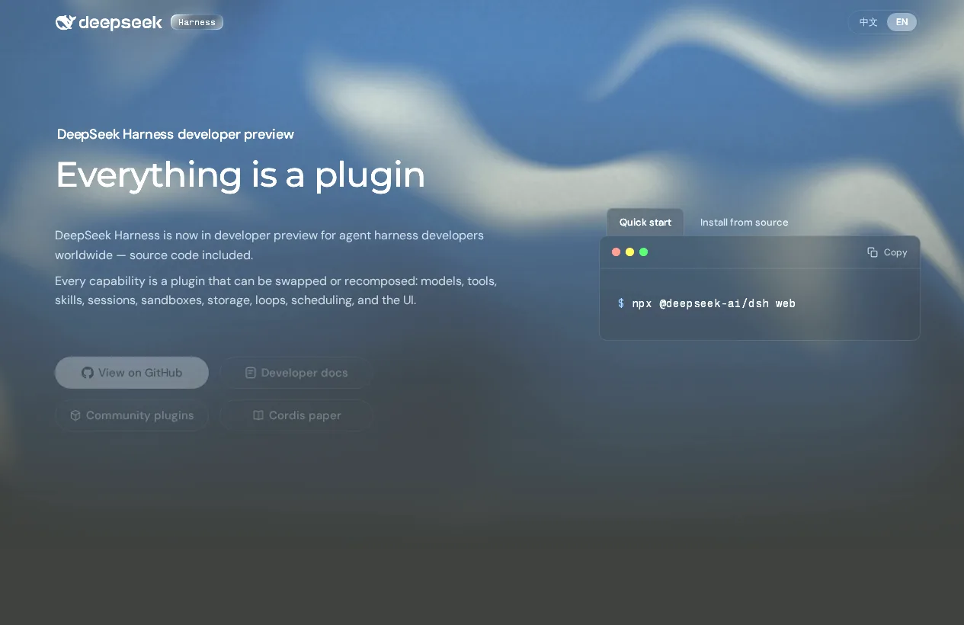Switch language to 中文
The width and height of the screenshot is (964, 625).
click(x=868, y=22)
